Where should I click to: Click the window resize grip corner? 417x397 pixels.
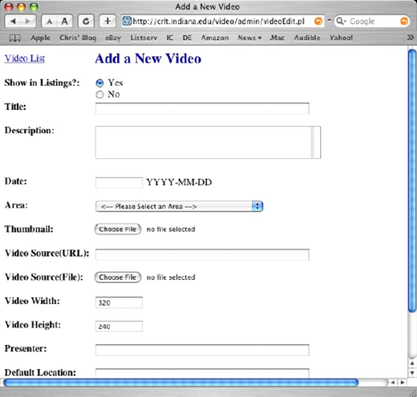[412, 392]
